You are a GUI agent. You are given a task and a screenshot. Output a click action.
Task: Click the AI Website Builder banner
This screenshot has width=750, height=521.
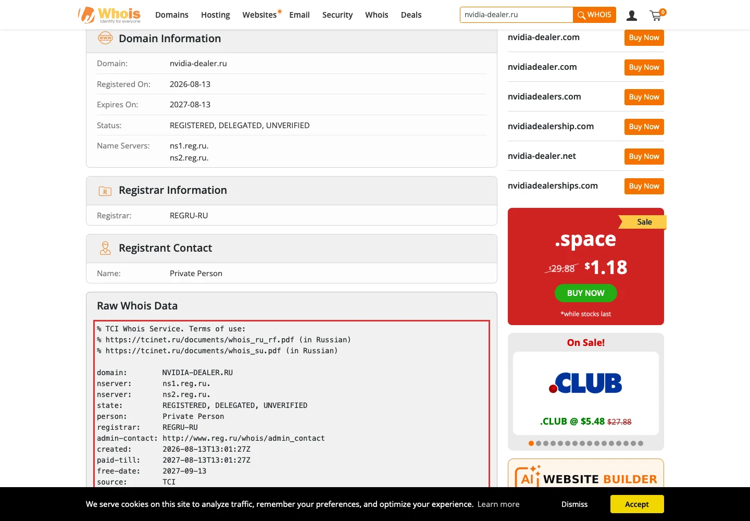click(586, 473)
